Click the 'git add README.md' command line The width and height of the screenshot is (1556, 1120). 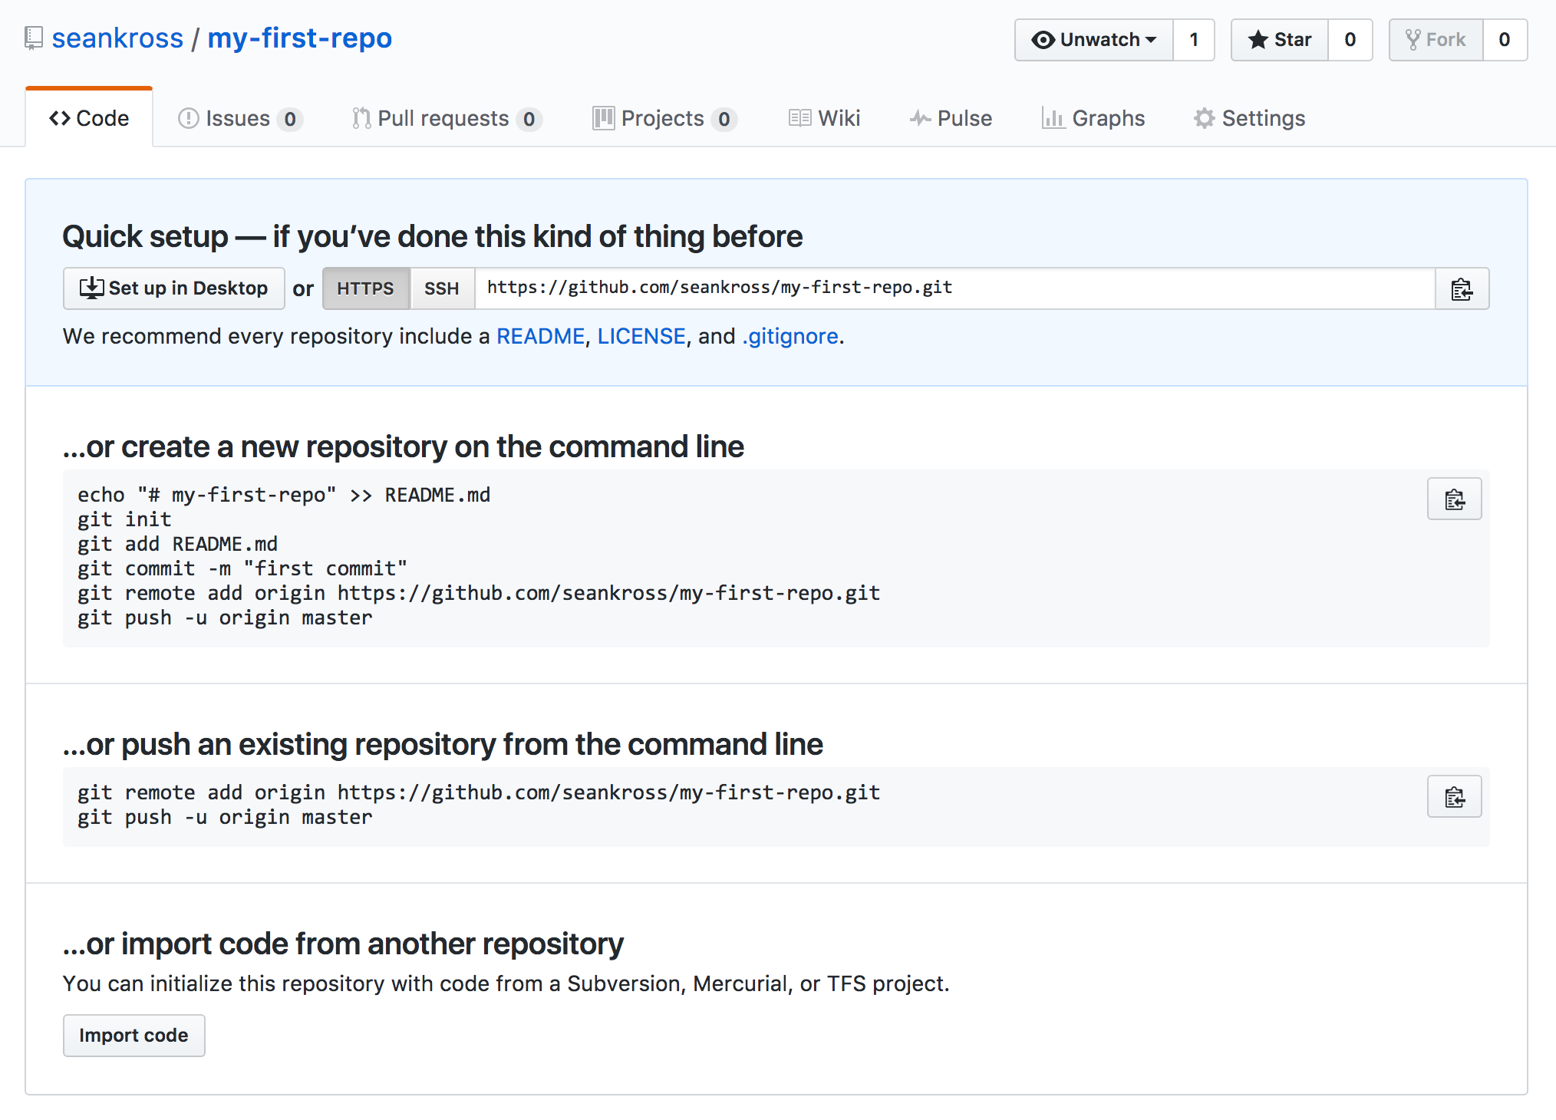tap(177, 545)
